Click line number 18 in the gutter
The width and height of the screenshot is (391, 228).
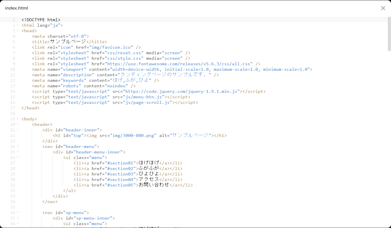pos(13,113)
